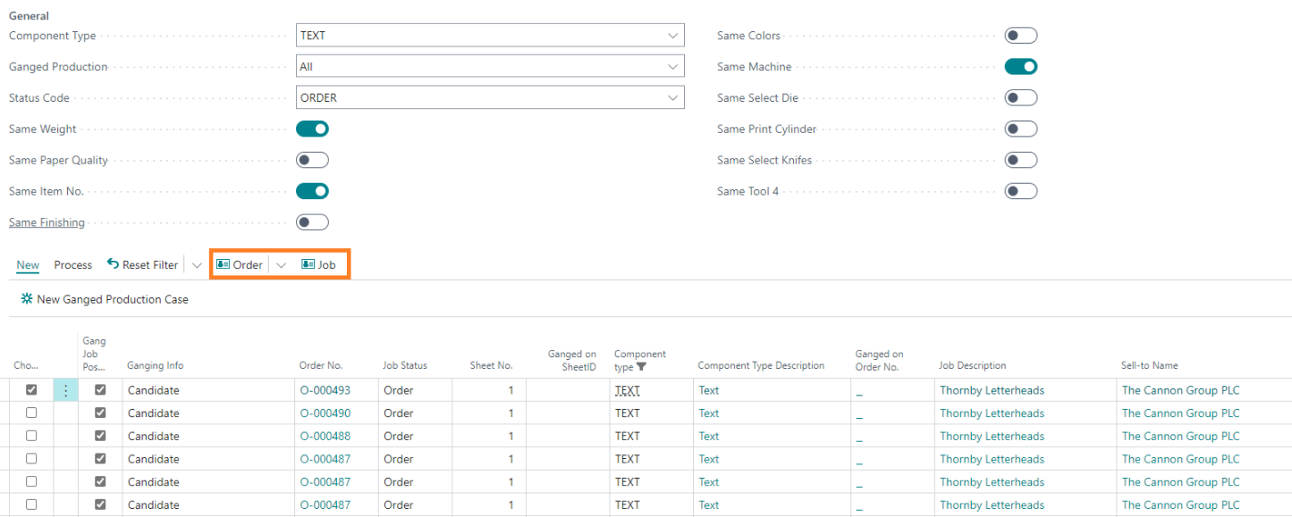Select the Sheet No. cell in row O-000488

(x=489, y=437)
